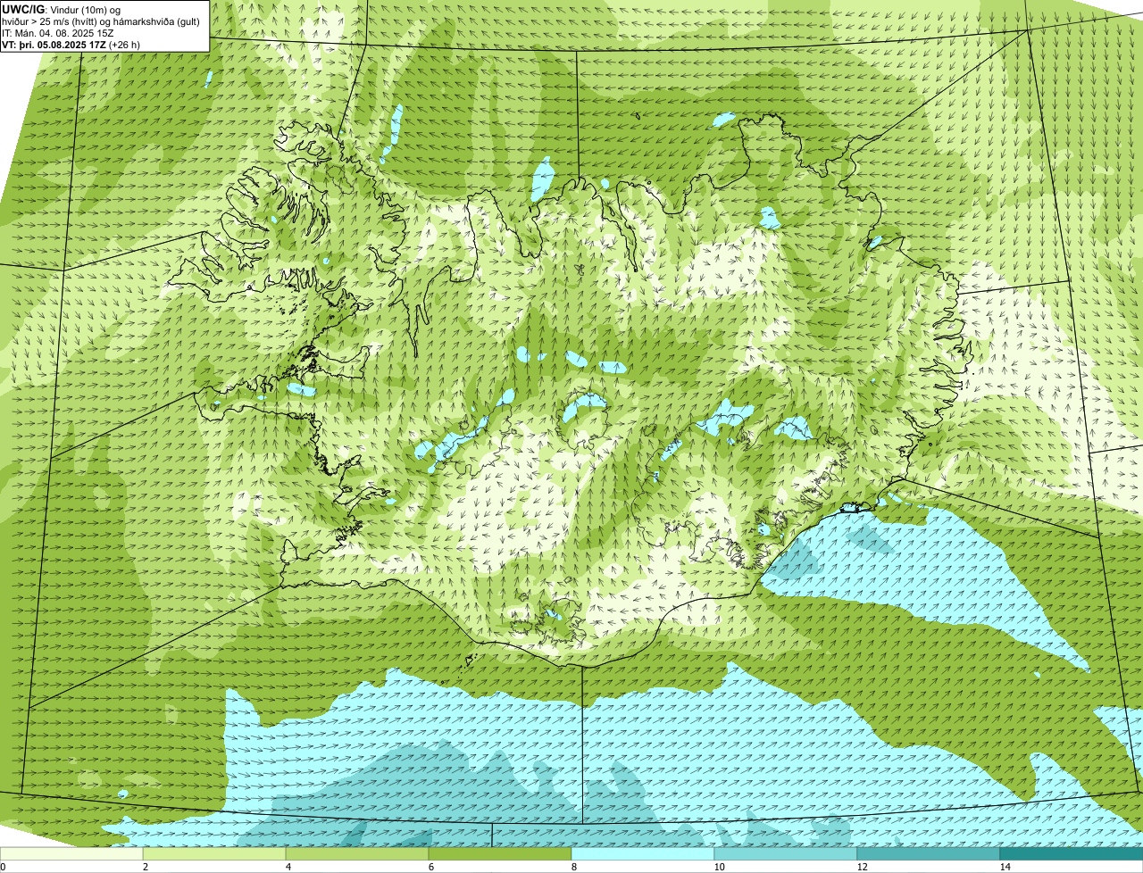Click the 12–14 m/s teal legend swatch
This screenshot has height=873, width=1143.
929,853
